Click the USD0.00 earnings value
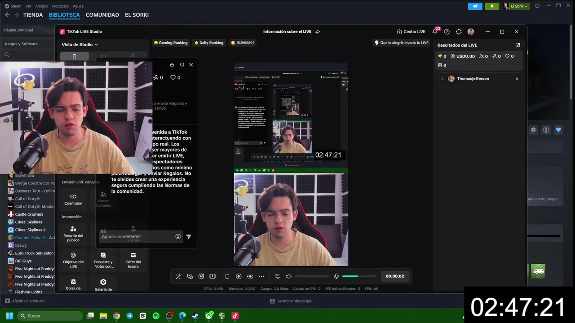 [465, 56]
